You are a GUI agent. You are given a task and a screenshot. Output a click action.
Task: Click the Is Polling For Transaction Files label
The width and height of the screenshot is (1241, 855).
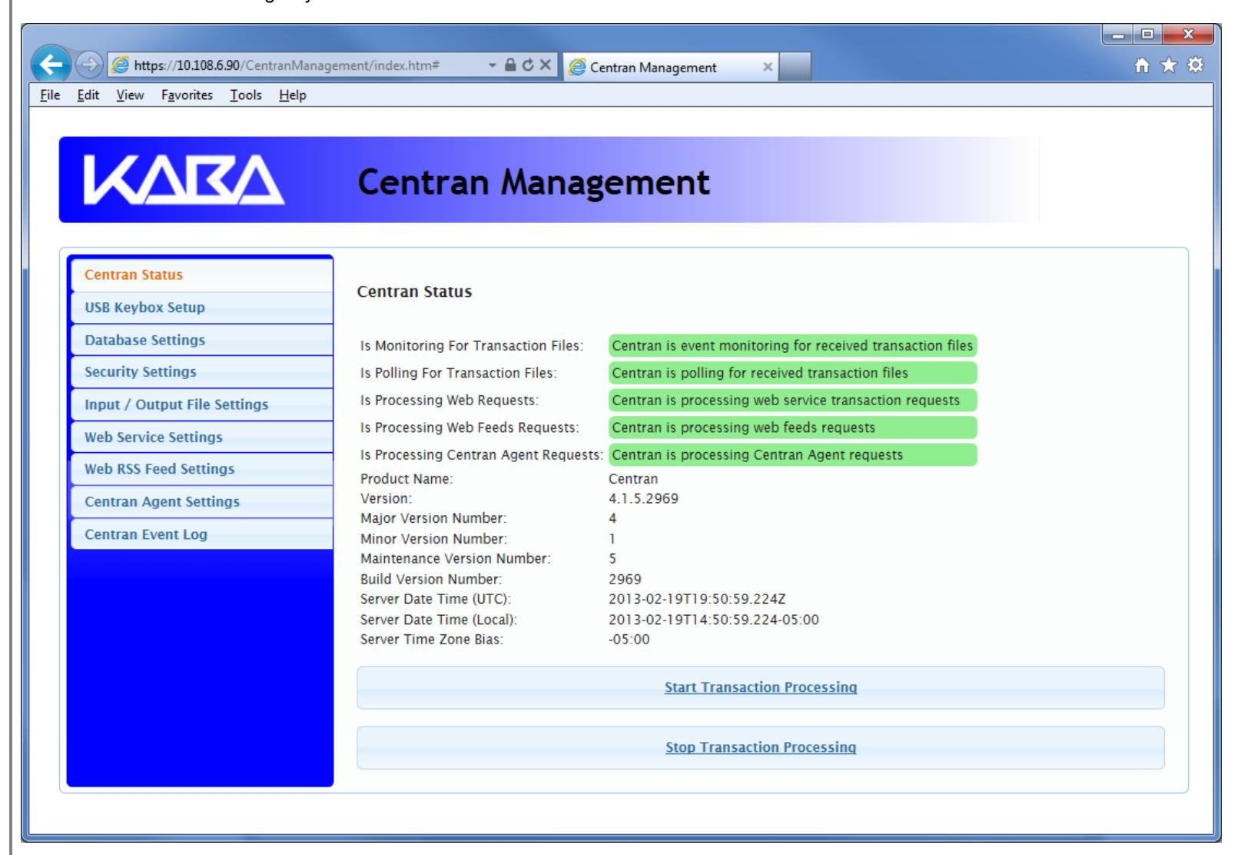point(459,374)
